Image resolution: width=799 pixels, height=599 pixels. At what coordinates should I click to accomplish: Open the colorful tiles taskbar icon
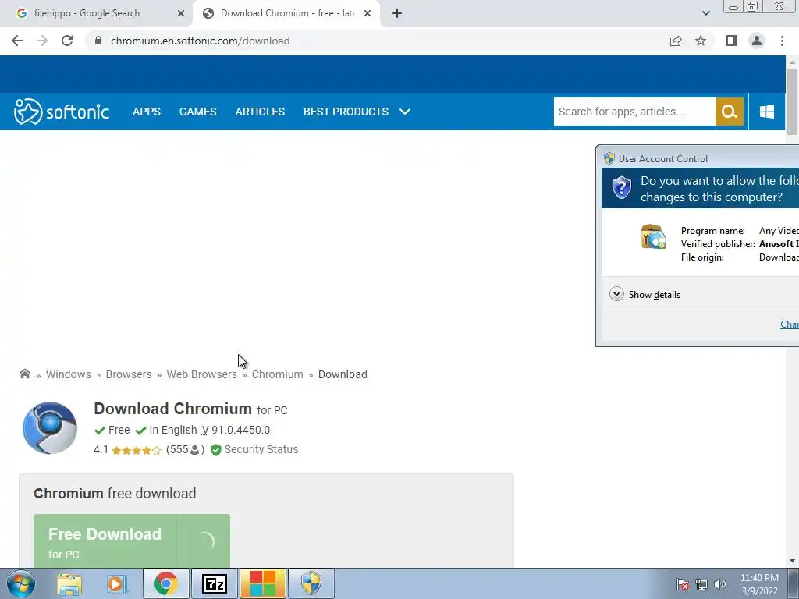(262, 583)
